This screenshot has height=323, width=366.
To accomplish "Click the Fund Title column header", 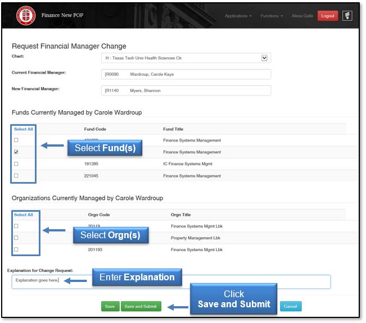I will click(x=173, y=129).
